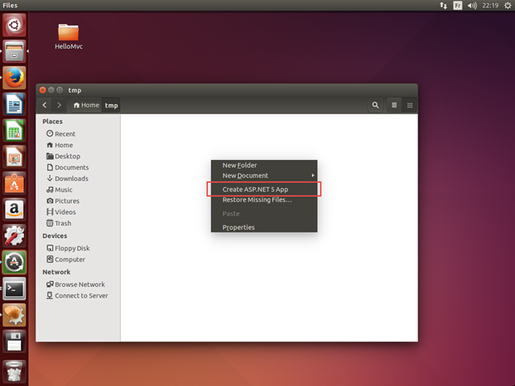Open LibreOffice Impress from the dock
515x386 pixels.
click(x=14, y=157)
